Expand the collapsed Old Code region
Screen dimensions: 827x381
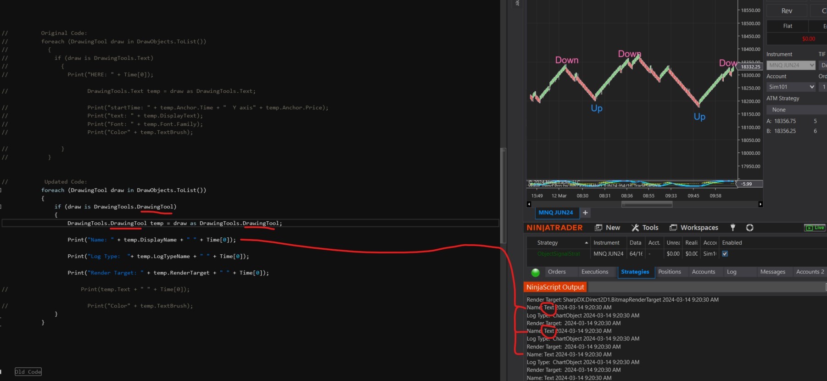pos(28,372)
